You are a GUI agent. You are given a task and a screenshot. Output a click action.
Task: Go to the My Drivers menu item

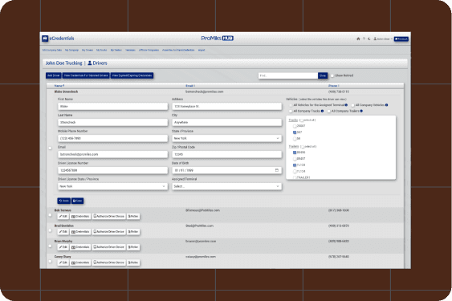pos(88,50)
